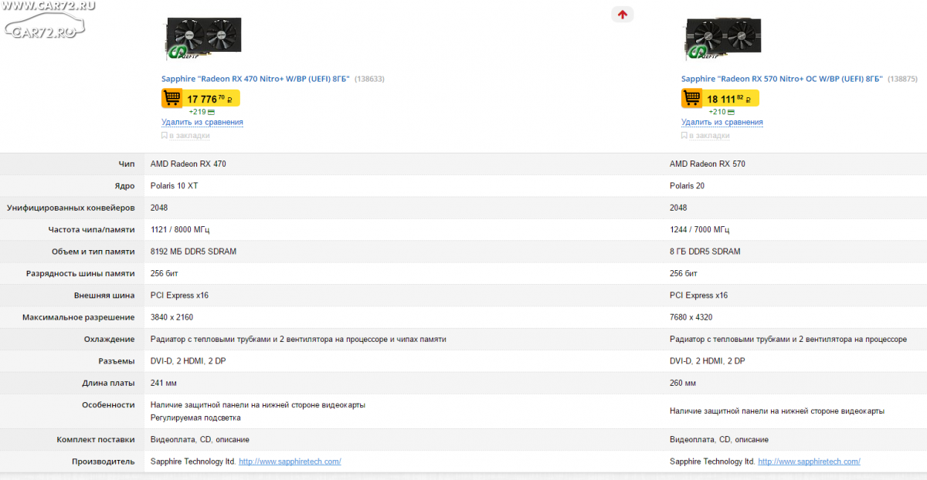
Task: Bookmark the RX 570 card via "в закладки"
Action: pyautogui.click(x=705, y=136)
